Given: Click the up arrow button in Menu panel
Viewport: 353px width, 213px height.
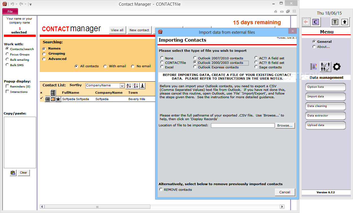Looking at the screenshot, I should pyautogui.click(x=345, y=22).
